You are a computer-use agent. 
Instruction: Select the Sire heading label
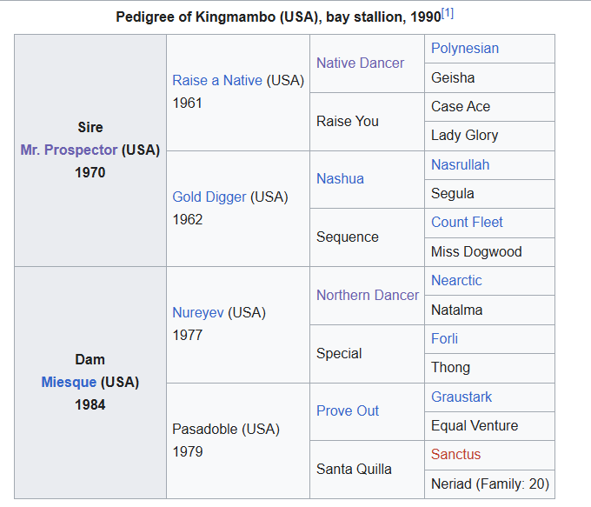pos(90,128)
